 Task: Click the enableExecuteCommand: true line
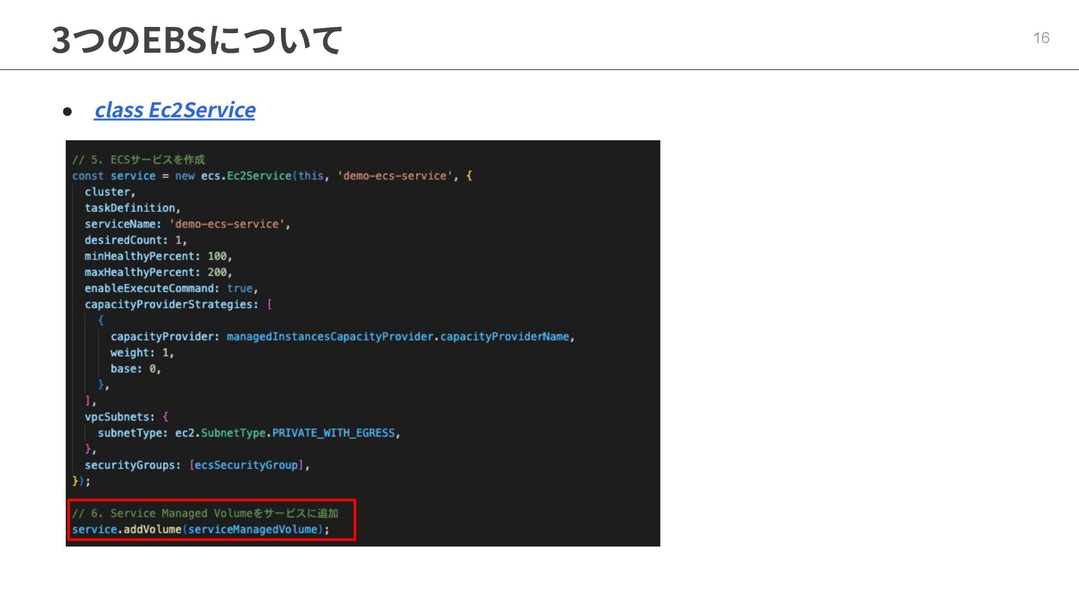click(x=171, y=288)
